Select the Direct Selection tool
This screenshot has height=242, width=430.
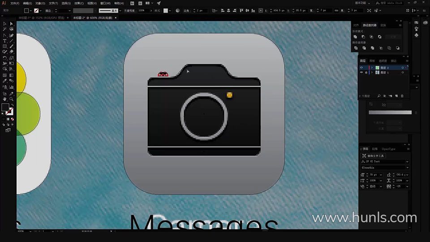[x=11, y=24]
